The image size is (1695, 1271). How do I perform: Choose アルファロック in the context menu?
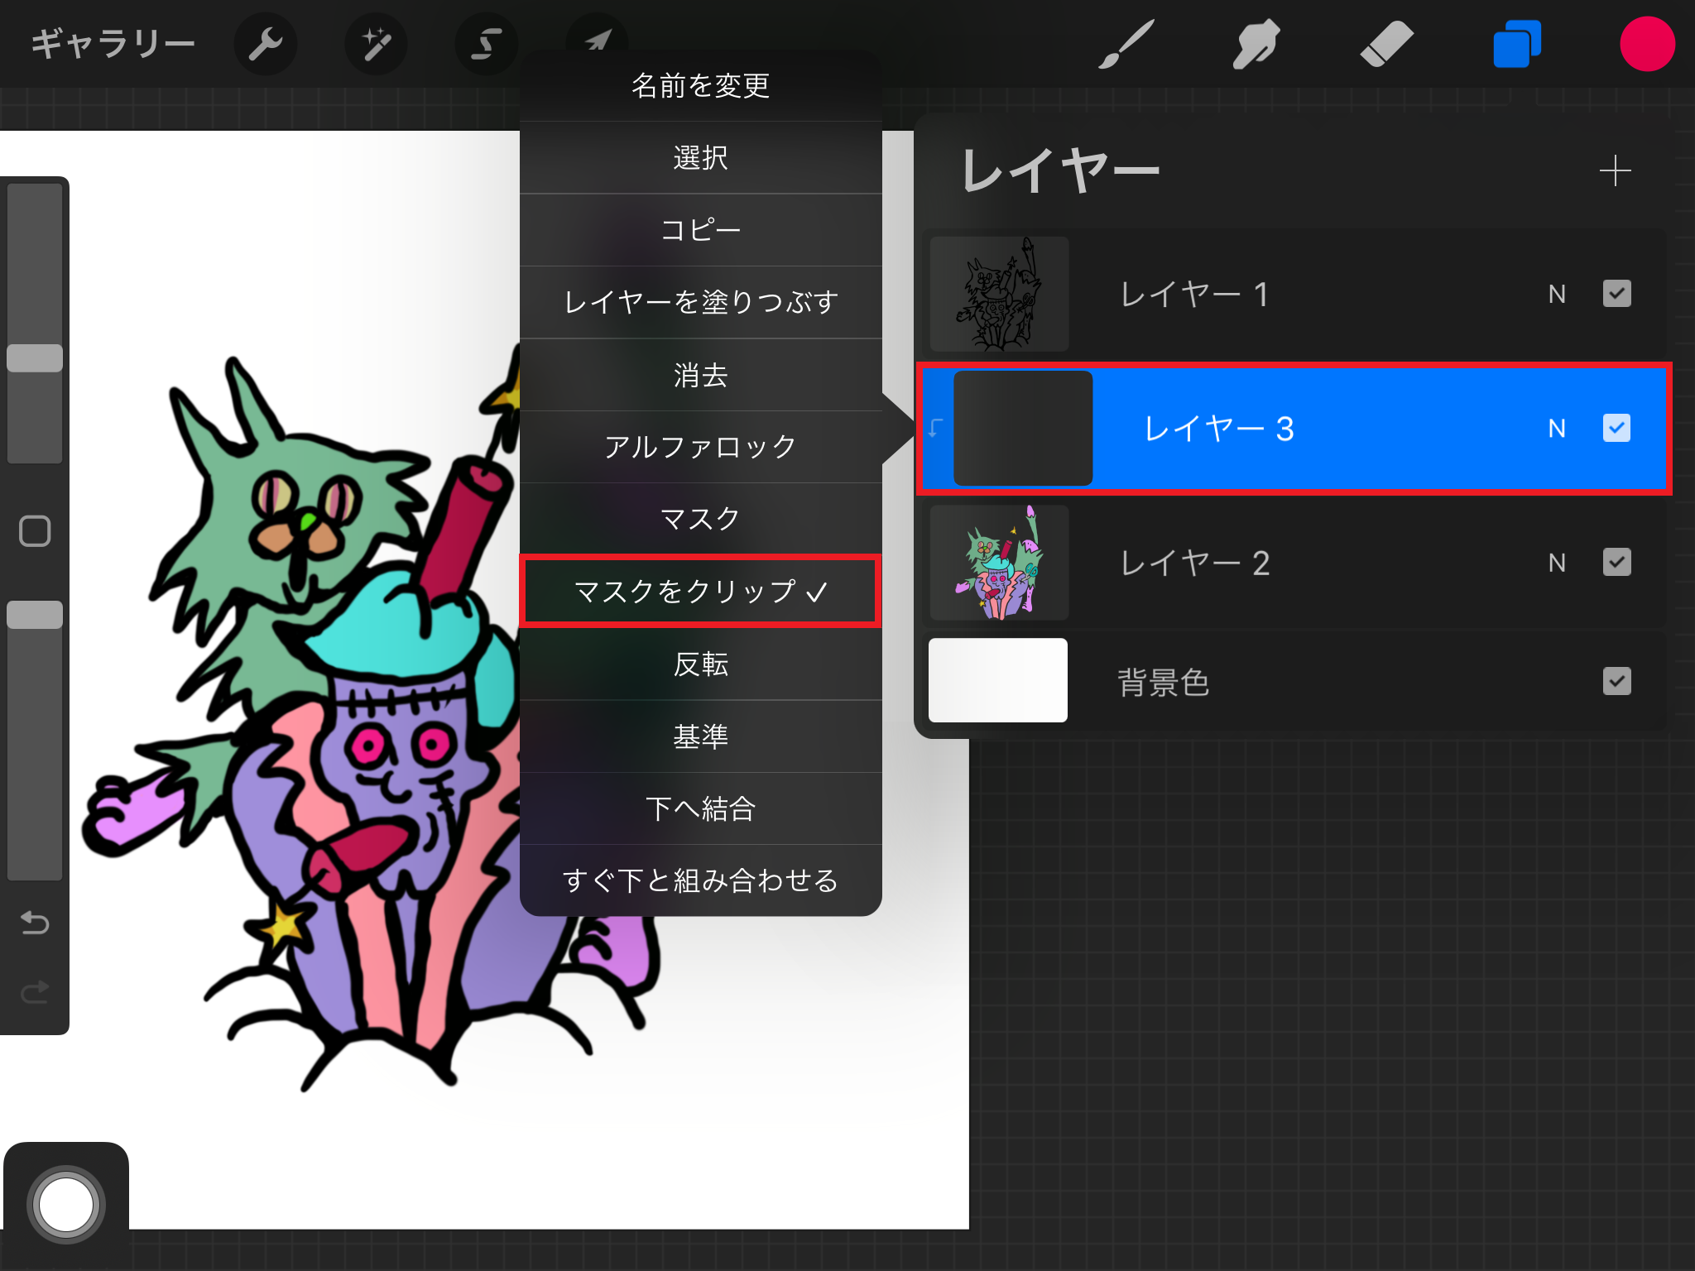tap(700, 446)
